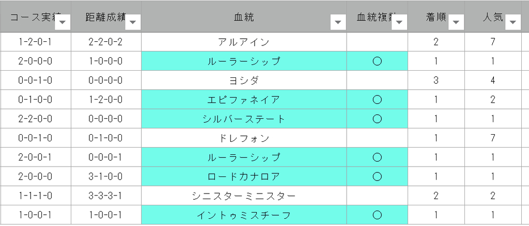The image size is (529, 226).
Task: Open the 人気 column filter dropdown
Action: (x=513, y=23)
